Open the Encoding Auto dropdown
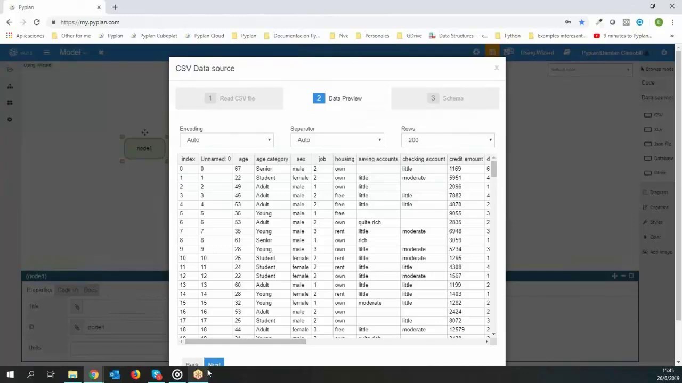The width and height of the screenshot is (682, 383). click(226, 140)
